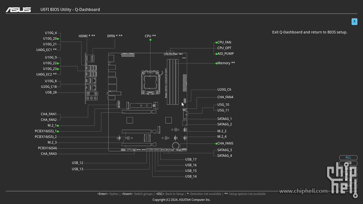Click the U10G_8 port label
Screen dimensions: 363x204
point(51,81)
